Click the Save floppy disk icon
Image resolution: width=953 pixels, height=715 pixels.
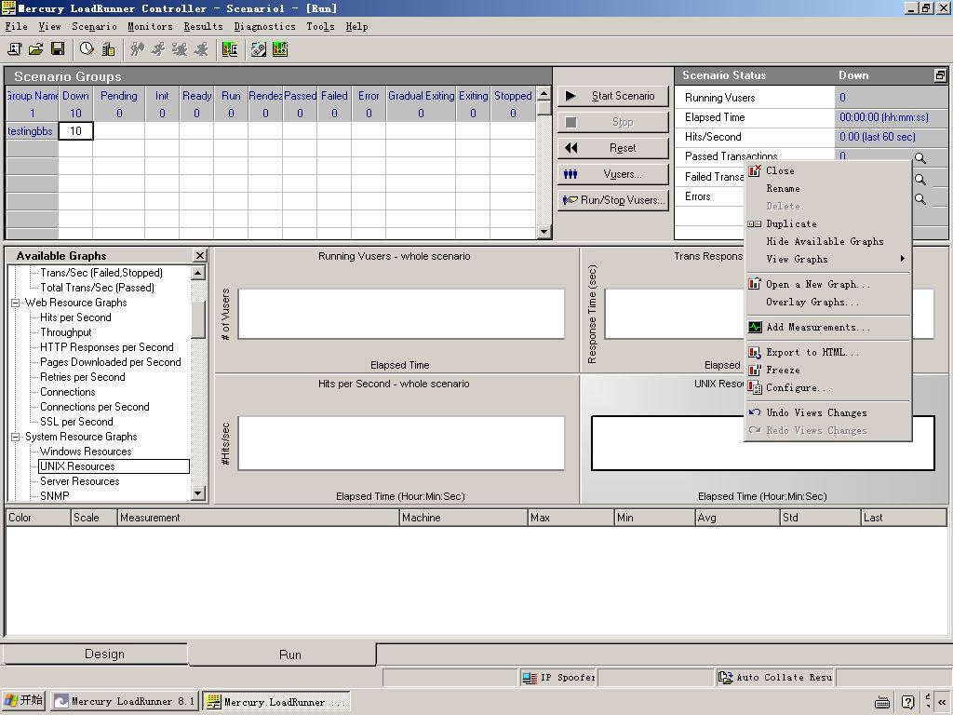(x=58, y=49)
